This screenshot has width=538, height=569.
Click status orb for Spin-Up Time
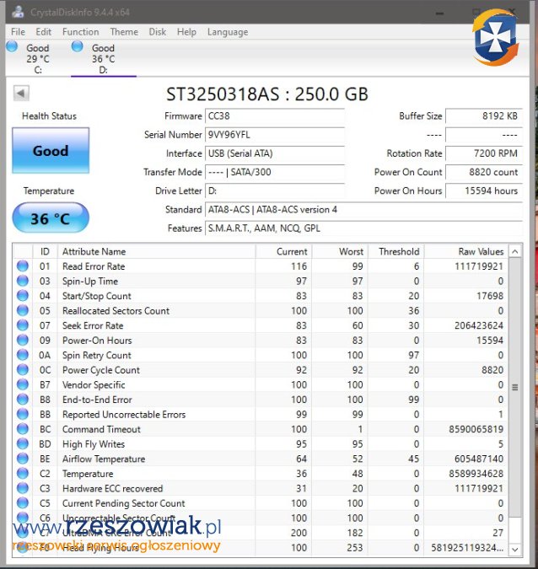coord(23,281)
